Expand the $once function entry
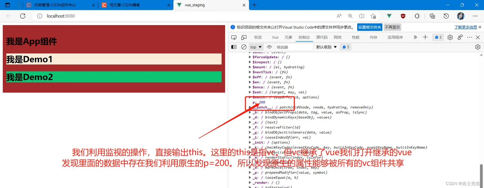The width and height of the screenshot is (484, 188). tap(250, 87)
